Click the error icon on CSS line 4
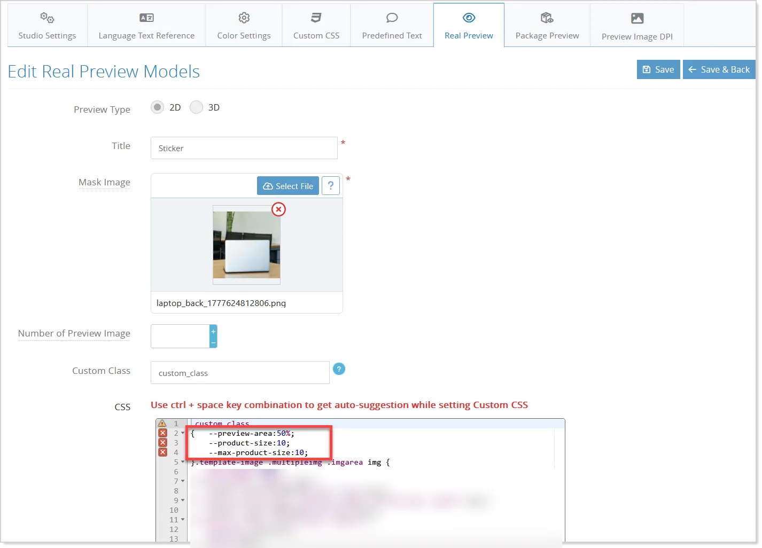Image resolution: width=762 pixels, height=548 pixels. pyautogui.click(x=163, y=452)
